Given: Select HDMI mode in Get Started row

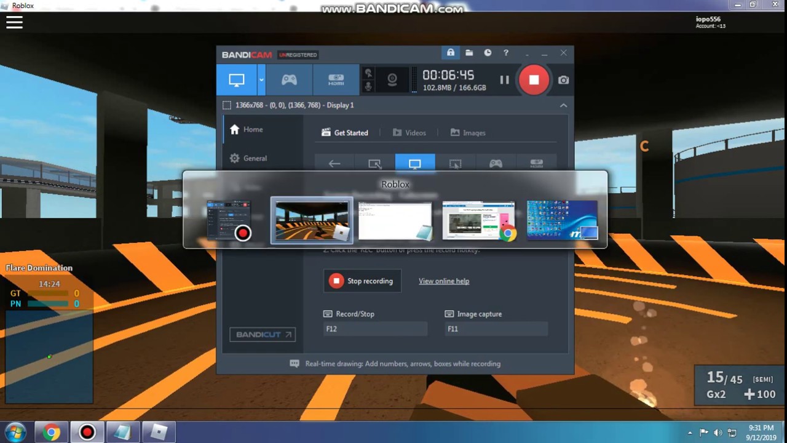Looking at the screenshot, I should [537, 163].
